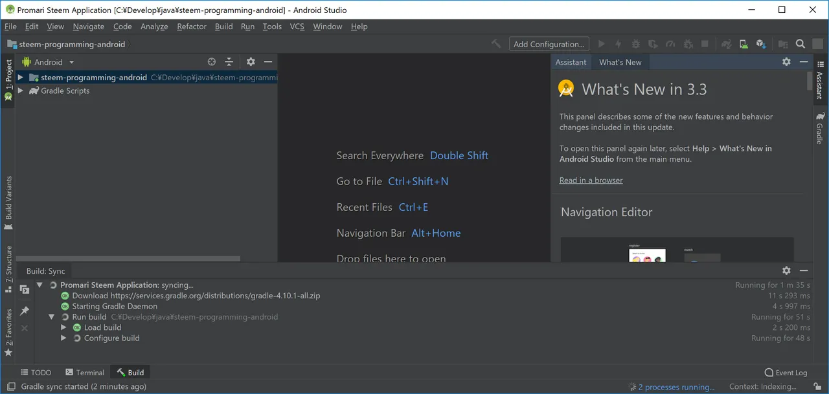Open the Project Structure icon
Image resolution: width=829 pixels, height=394 pixels.
point(783,44)
